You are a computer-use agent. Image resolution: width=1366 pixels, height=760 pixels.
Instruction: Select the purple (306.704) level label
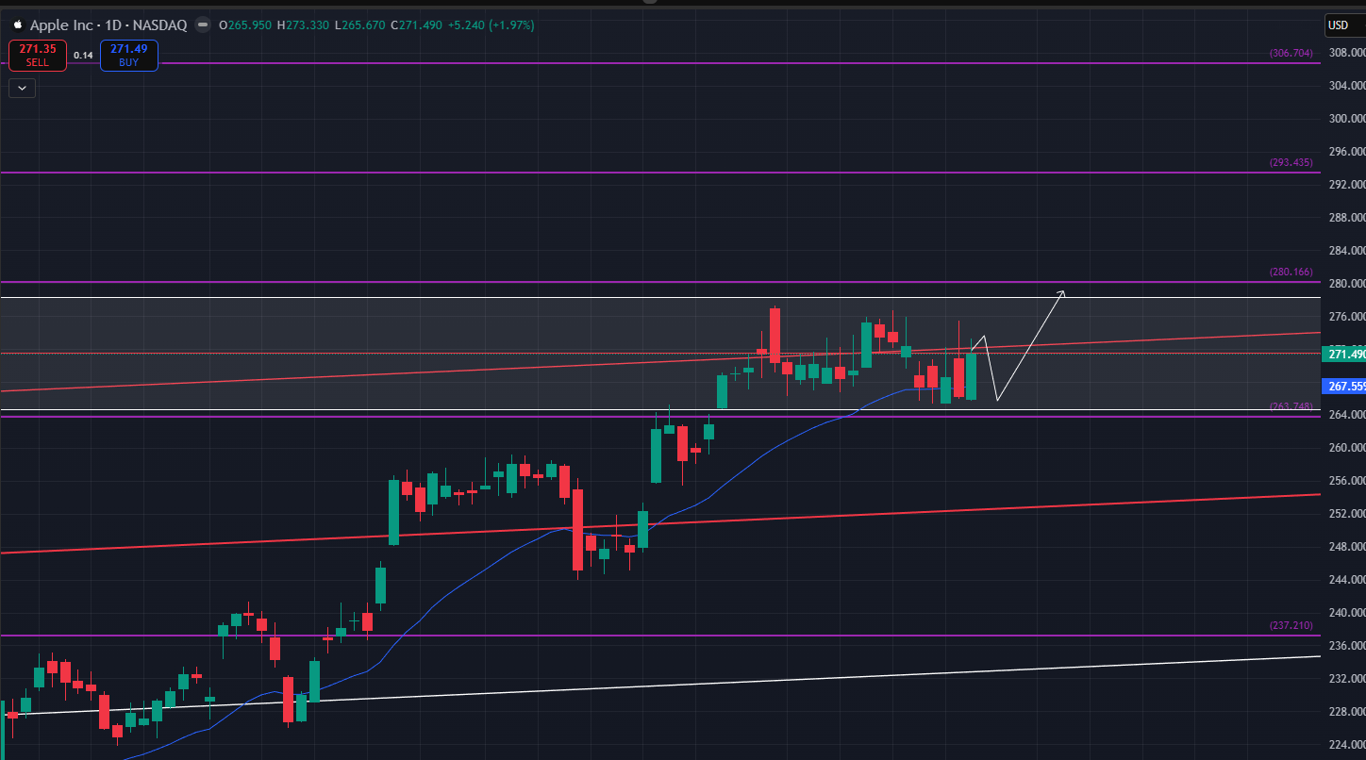click(x=1291, y=54)
